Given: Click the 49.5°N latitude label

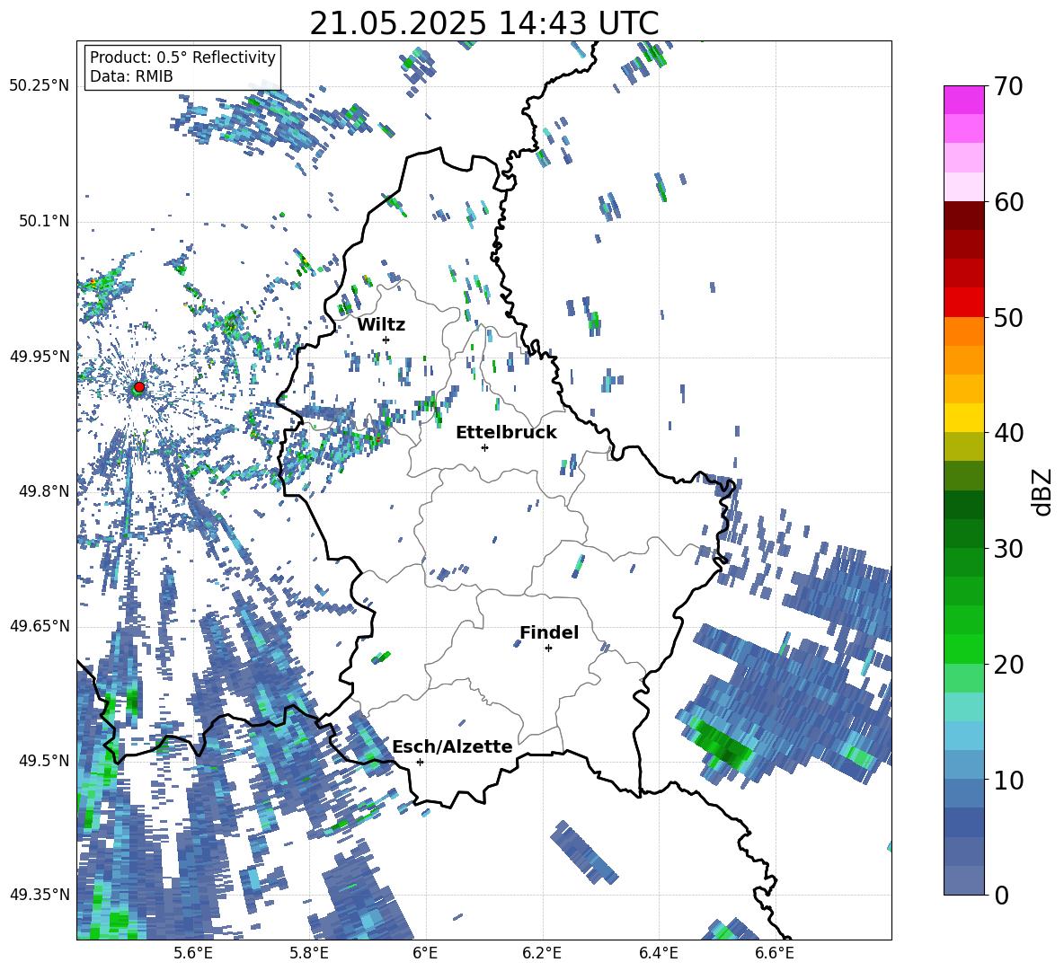Looking at the screenshot, I should pos(43,760).
